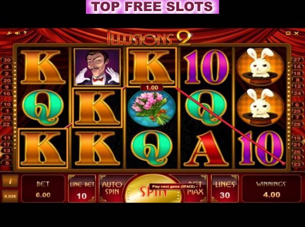Image resolution: width=305 pixels, height=227 pixels.
Task: Toggle fullscreen using the square icon
Action: pyautogui.click(x=288, y=33)
